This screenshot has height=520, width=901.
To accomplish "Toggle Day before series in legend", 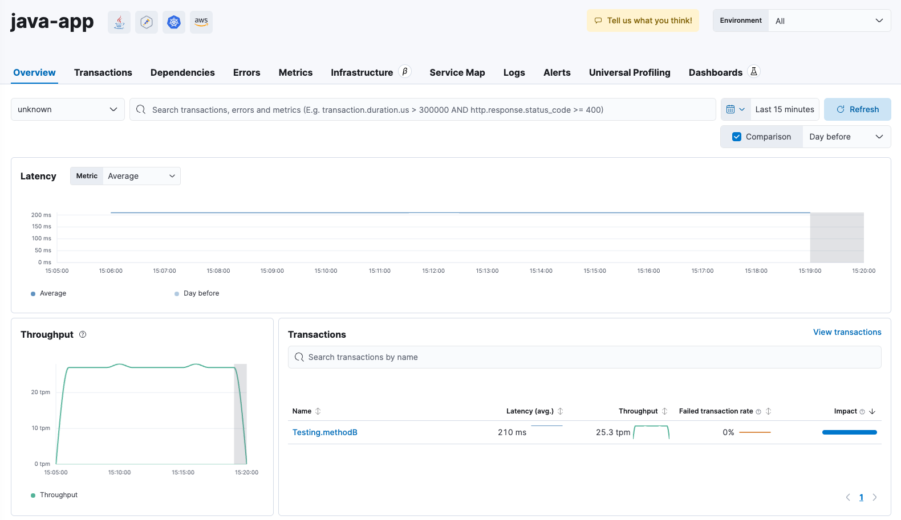I will 201,293.
